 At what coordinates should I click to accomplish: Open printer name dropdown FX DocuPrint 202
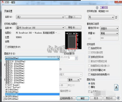40,28
